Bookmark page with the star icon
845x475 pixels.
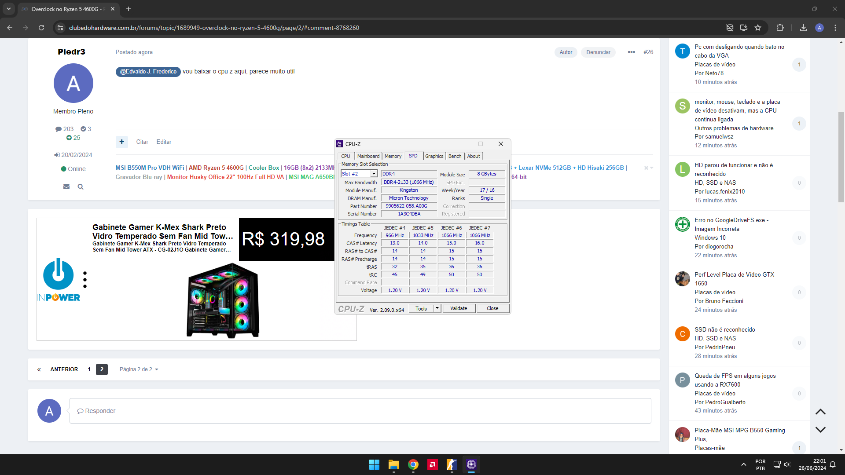click(758, 28)
